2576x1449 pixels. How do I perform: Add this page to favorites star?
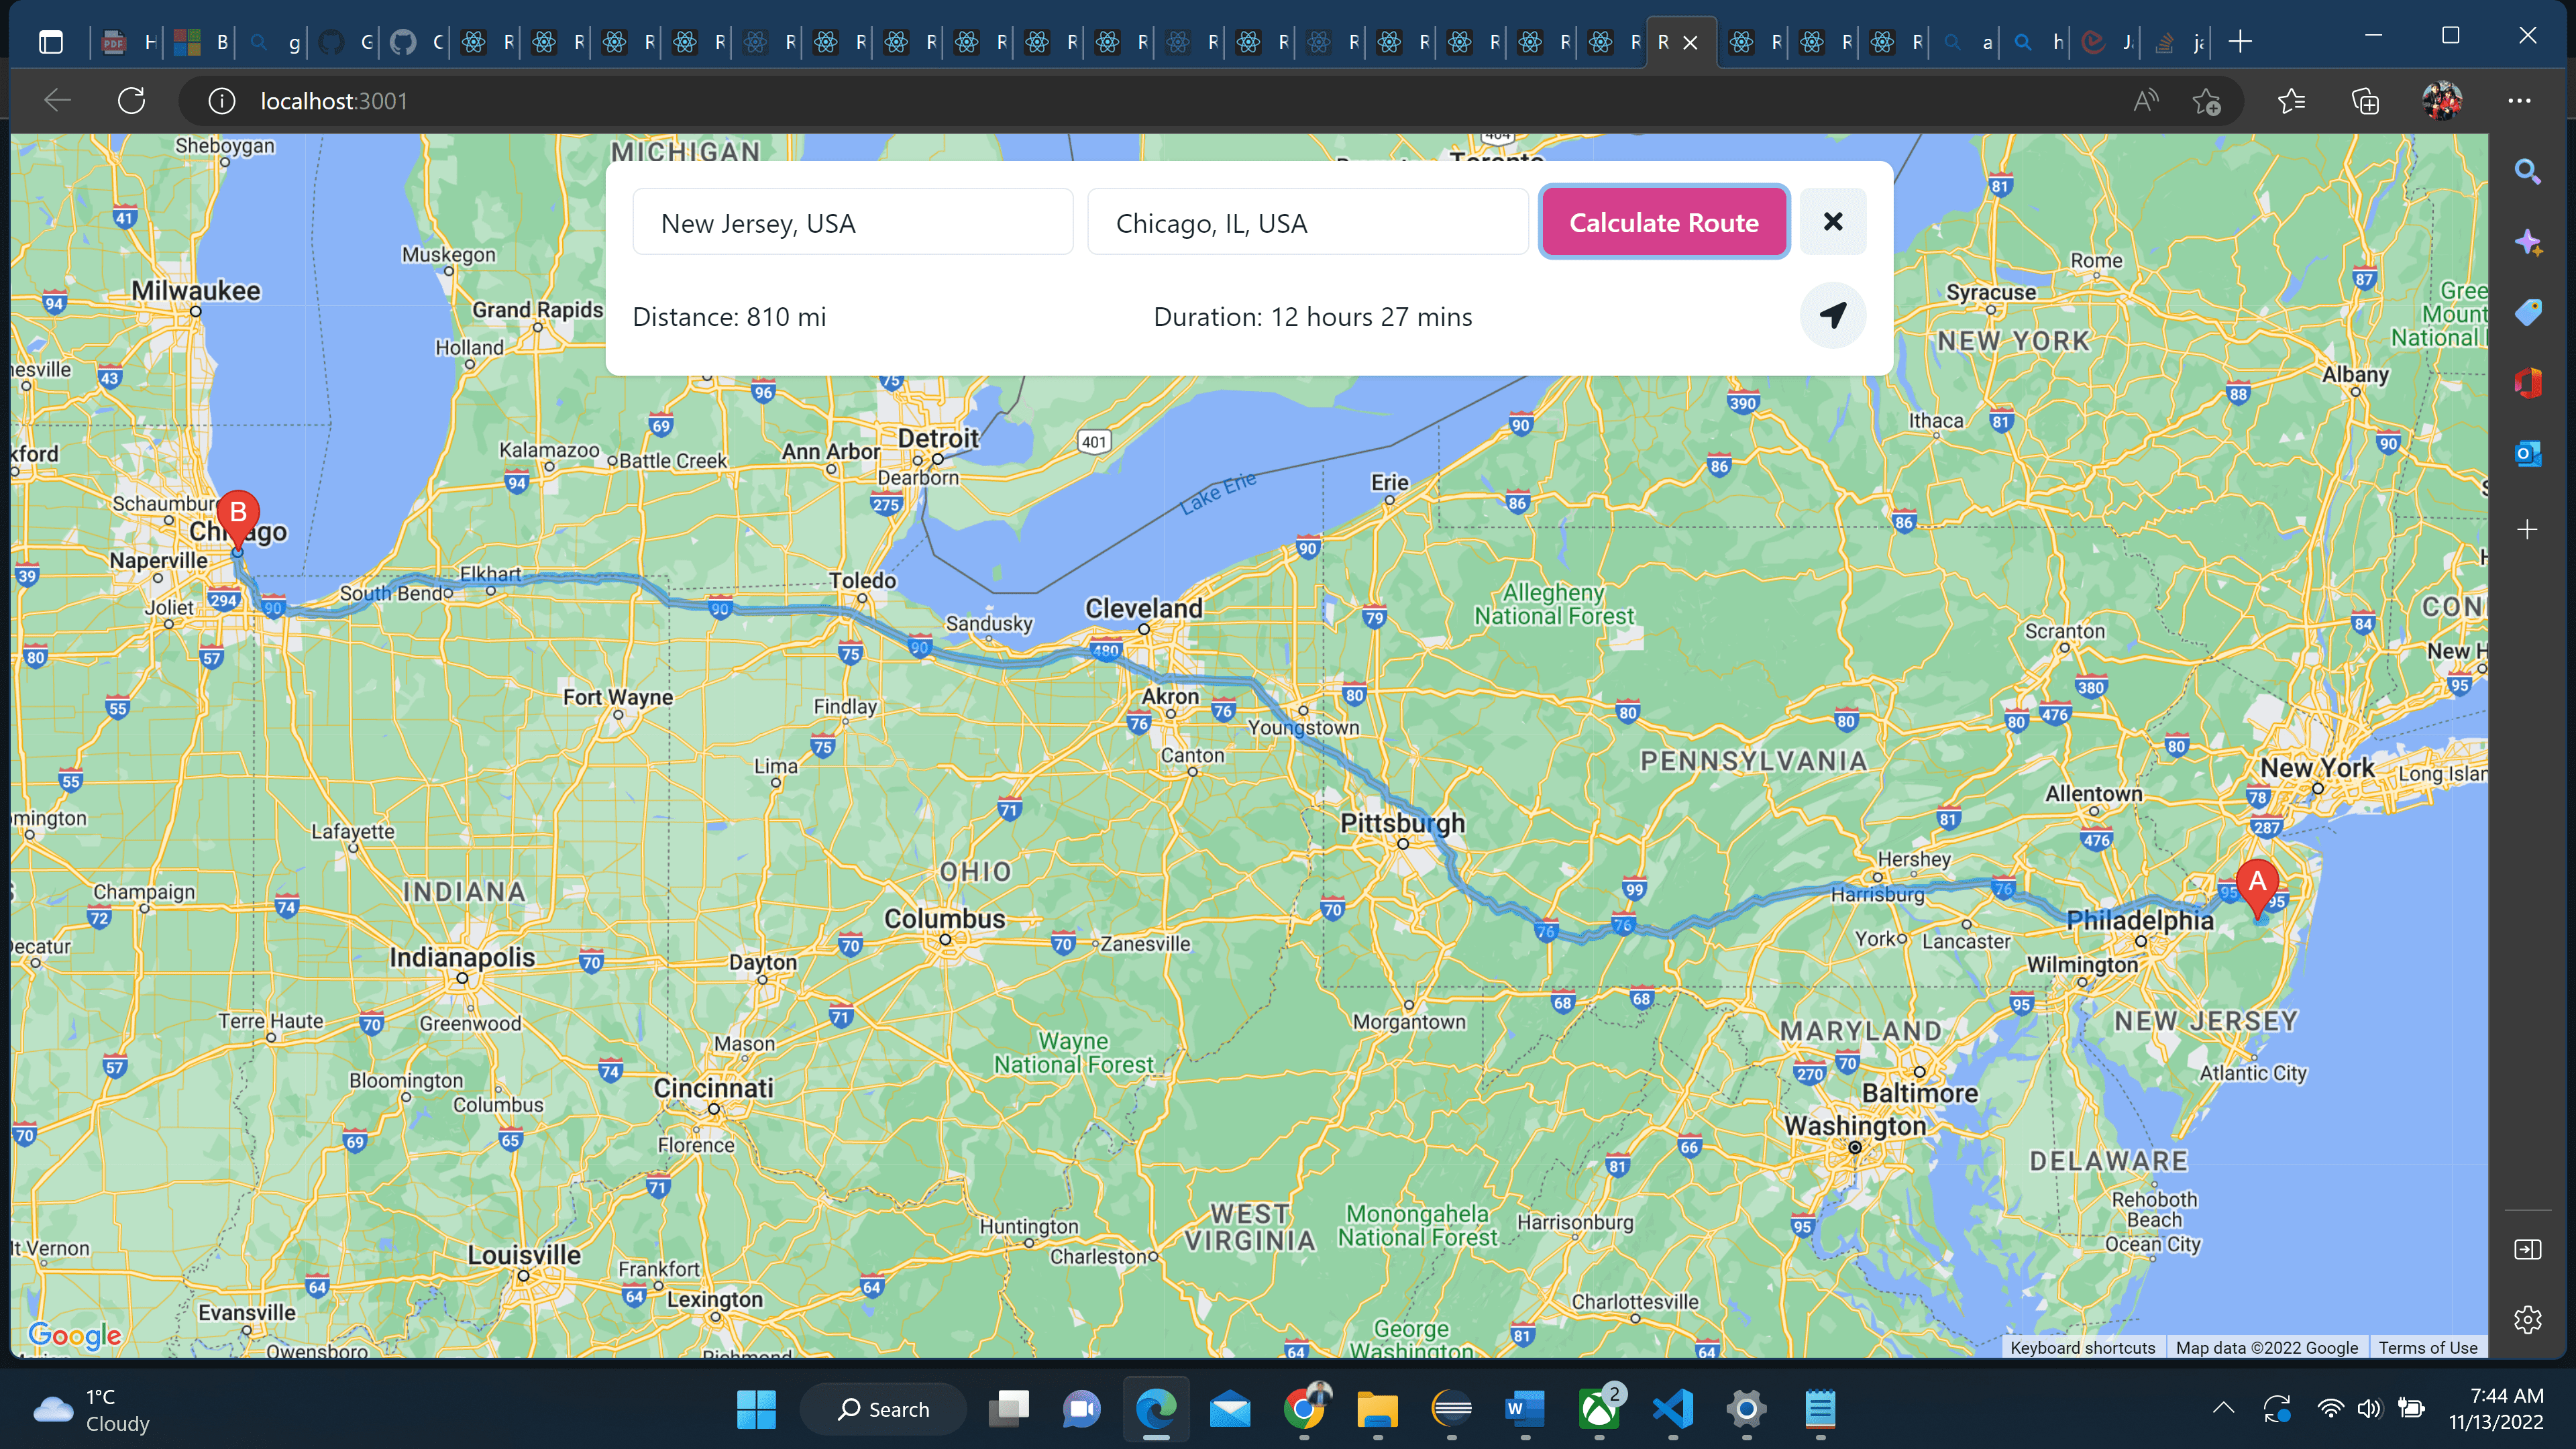click(x=2206, y=101)
